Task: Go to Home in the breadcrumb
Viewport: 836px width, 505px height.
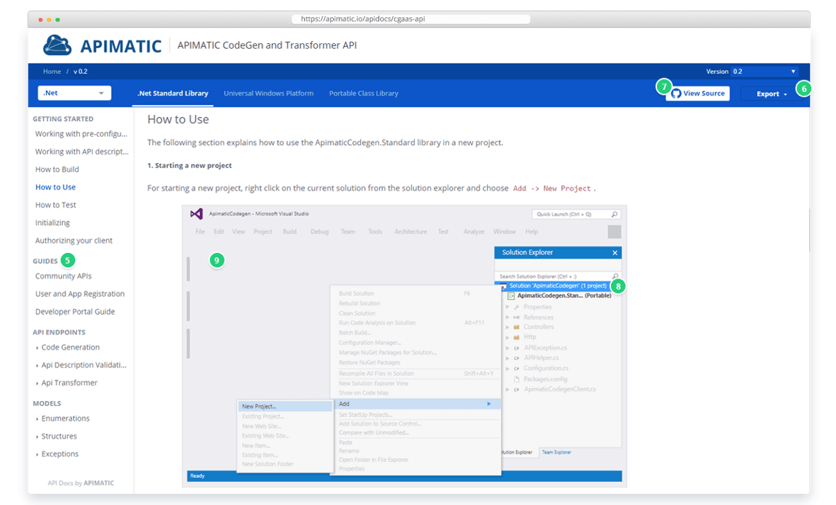Action: pyautogui.click(x=52, y=72)
